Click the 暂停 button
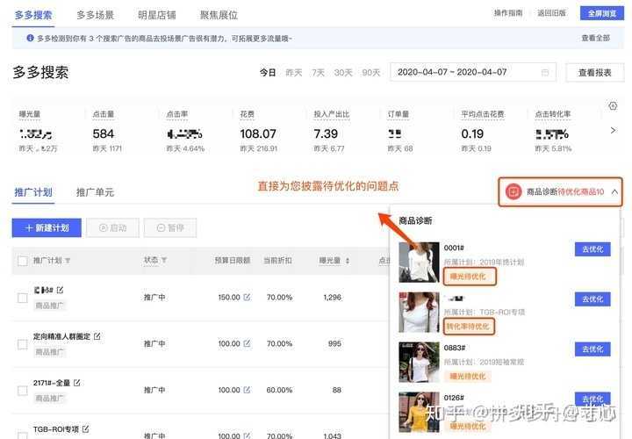Screen dimensions: 632x439 click(170, 227)
